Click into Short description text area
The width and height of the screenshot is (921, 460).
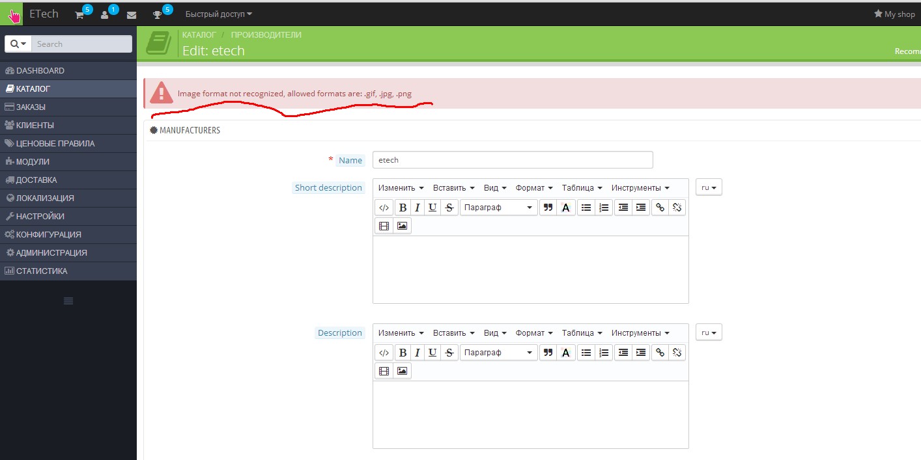530,269
